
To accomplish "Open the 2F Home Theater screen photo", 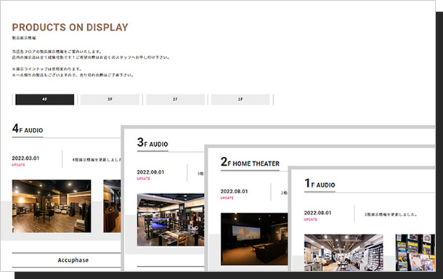I will coord(254,239).
